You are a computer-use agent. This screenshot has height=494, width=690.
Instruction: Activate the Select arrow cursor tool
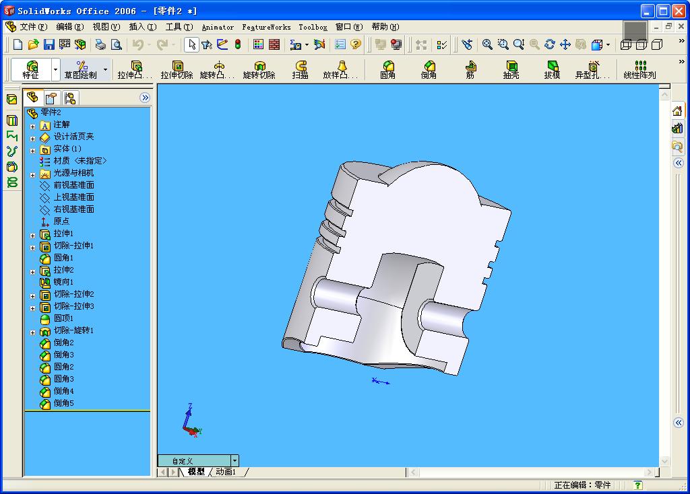click(x=191, y=44)
